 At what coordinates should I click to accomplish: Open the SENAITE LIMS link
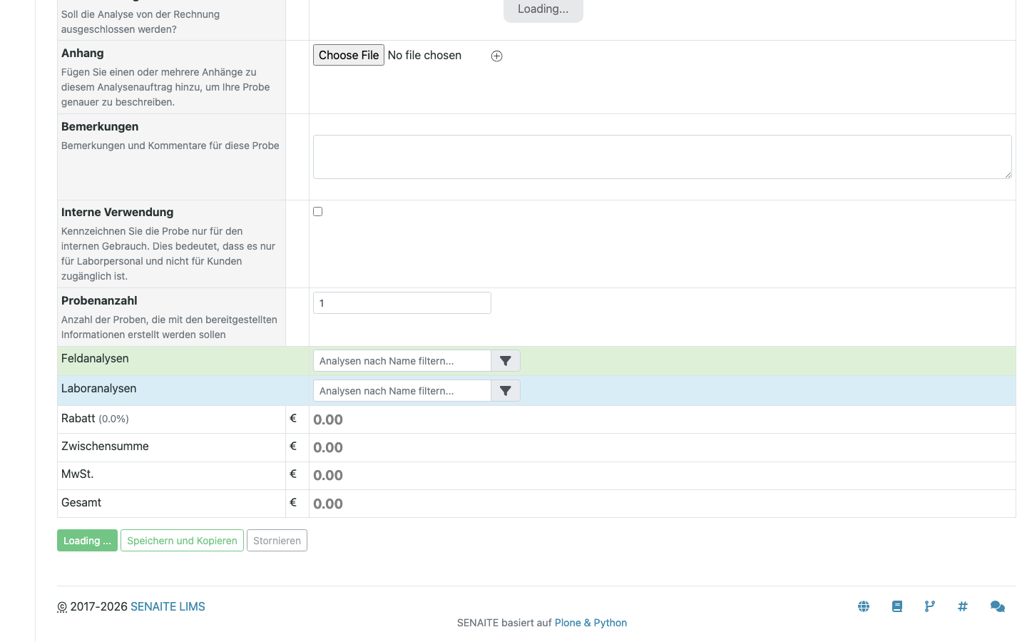[x=168, y=606]
